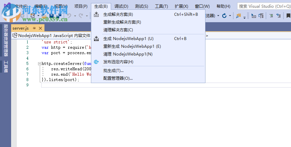Open the 扩展(X) menu
Image resolution: width=291 pixels, height=147 pixels.
pos(181,6)
